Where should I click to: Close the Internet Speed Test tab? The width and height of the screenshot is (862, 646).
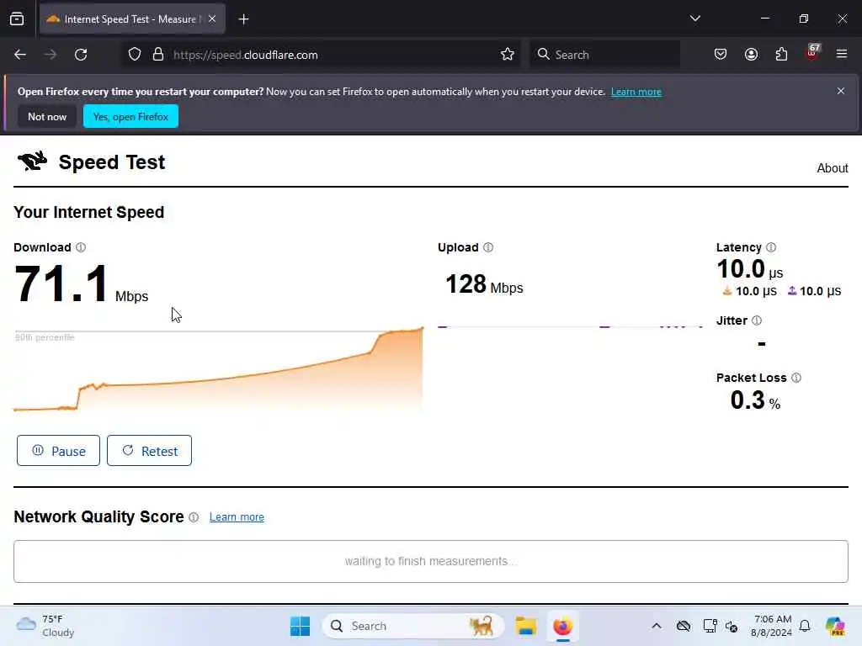click(212, 19)
